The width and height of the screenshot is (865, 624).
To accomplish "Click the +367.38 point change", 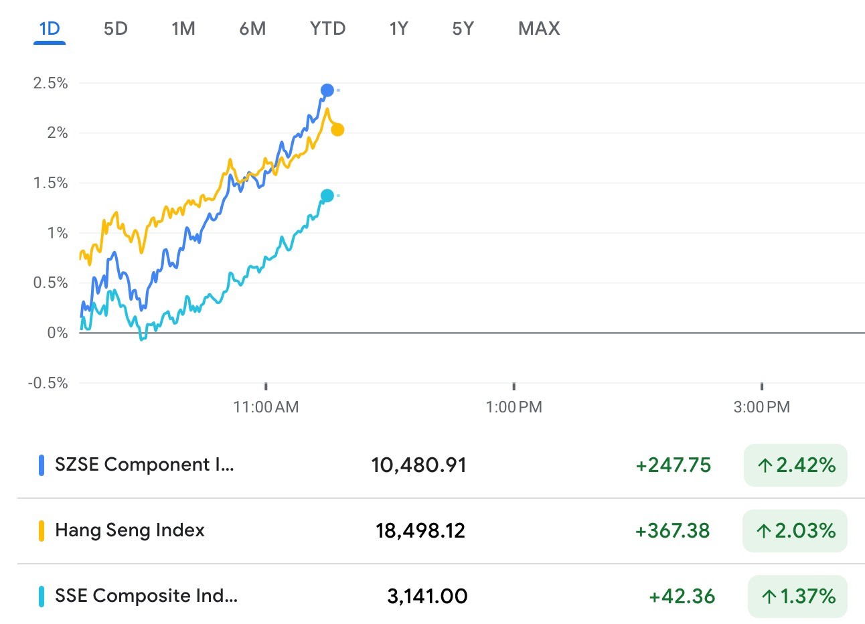I will tap(672, 531).
